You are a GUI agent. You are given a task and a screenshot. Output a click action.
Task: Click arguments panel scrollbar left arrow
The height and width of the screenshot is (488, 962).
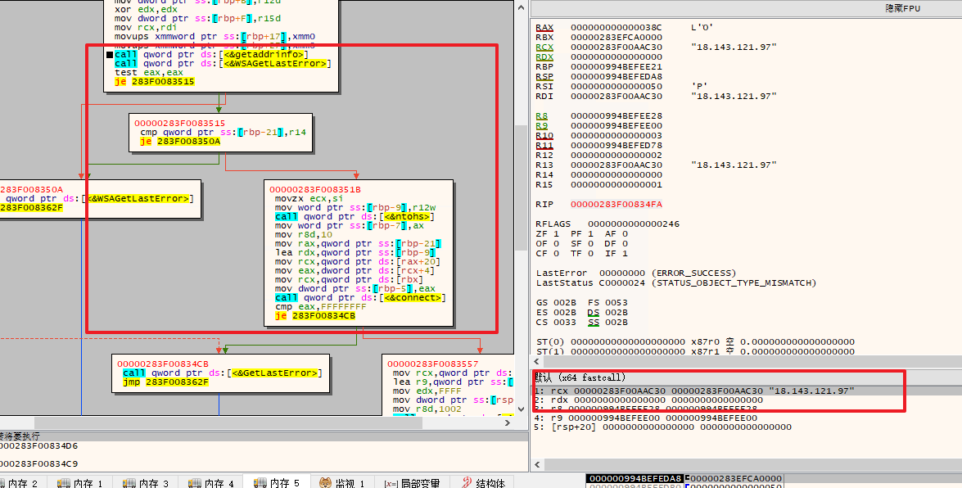point(535,465)
